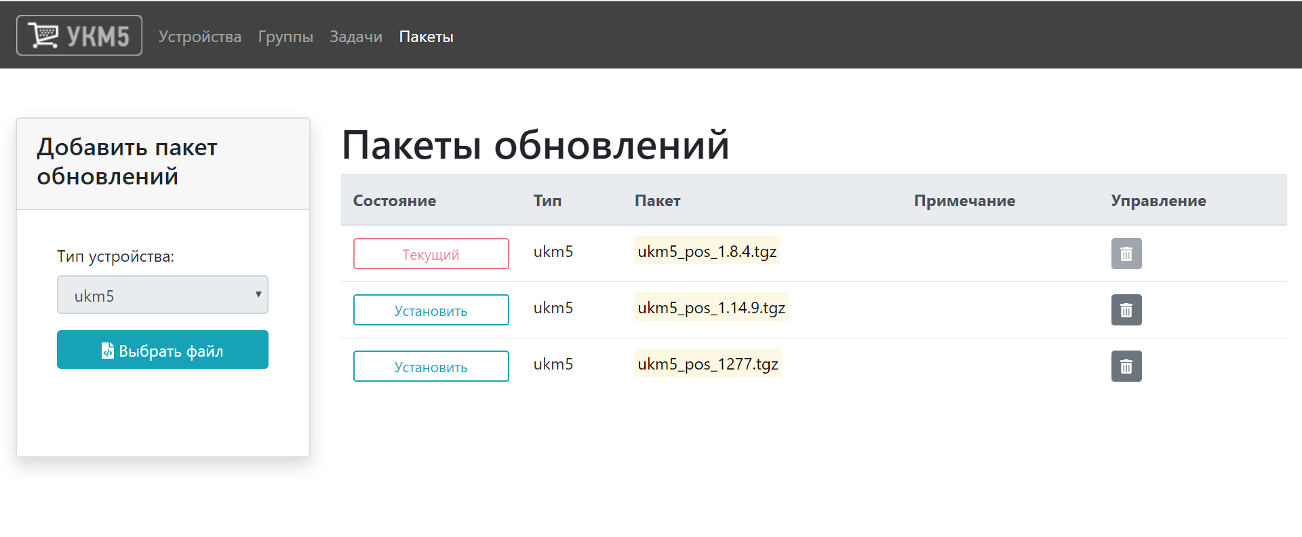Delete the ukm5_pos_1.14.9.tgz package
The width and height of the screenshot is (1302, 537).
[1126, 310]
